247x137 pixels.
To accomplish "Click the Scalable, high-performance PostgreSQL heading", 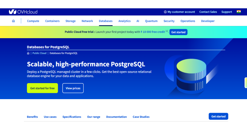I will pos(86,64).
